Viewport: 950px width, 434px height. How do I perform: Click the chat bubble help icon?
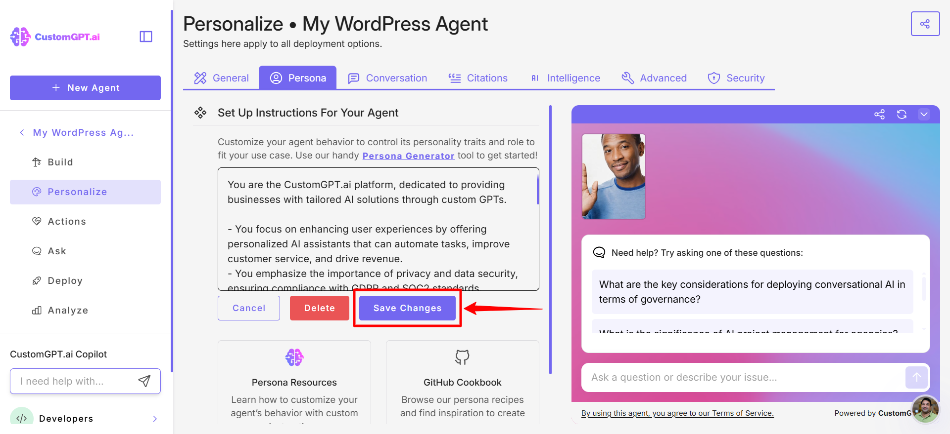599,252
